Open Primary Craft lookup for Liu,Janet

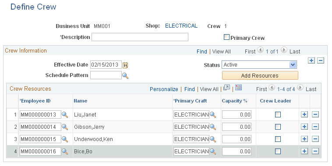[213, 115]
